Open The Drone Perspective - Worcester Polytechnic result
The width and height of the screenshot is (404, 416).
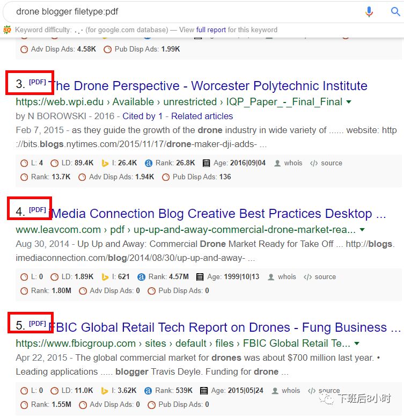tap(208, 86)
